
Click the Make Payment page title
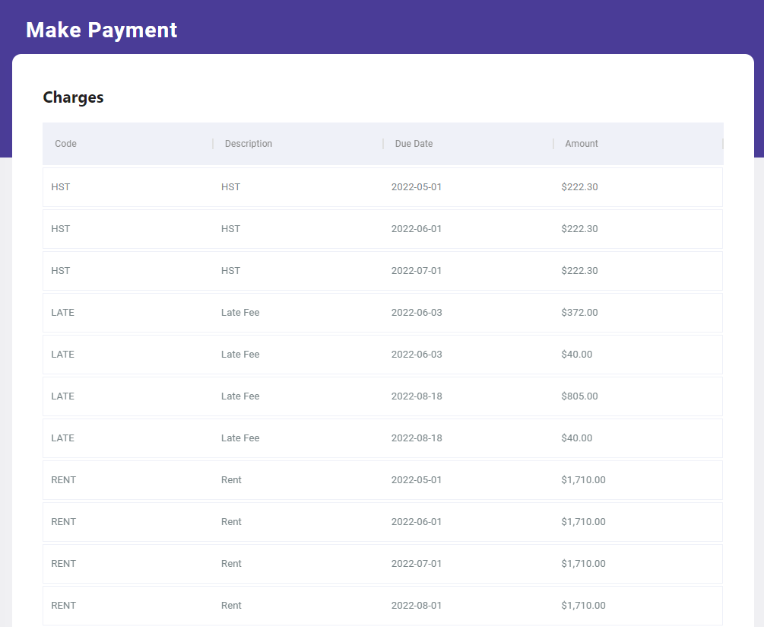point(102,30)
